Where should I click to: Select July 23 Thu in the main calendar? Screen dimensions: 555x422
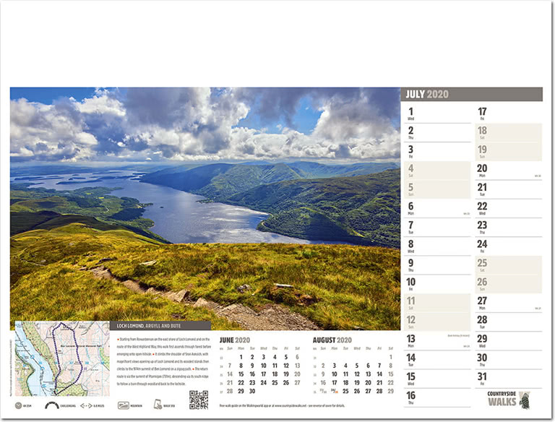point(508,228)
